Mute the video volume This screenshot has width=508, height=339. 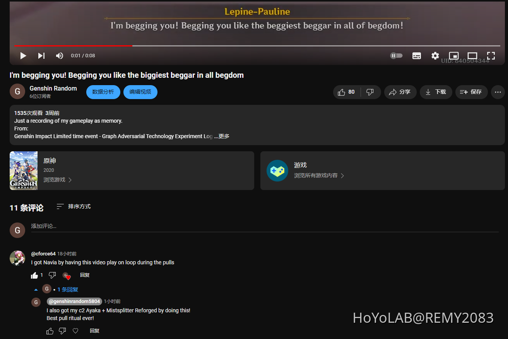[x=59, y=56]
